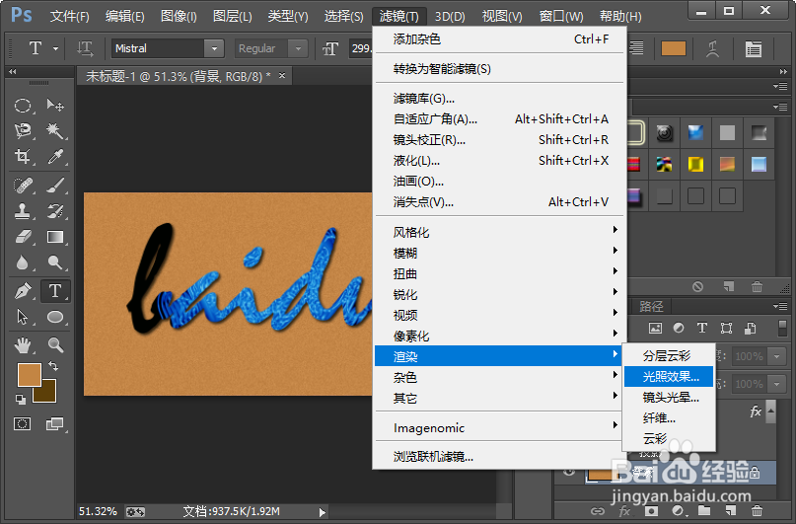Choose 消失点(V)... filter

pyautogui.click(x=500, y=202)
